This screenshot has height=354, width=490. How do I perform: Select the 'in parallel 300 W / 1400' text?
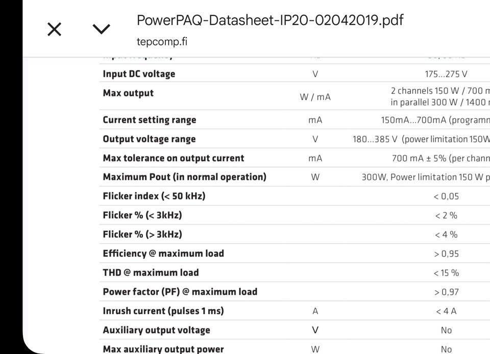tap(438, 102)
